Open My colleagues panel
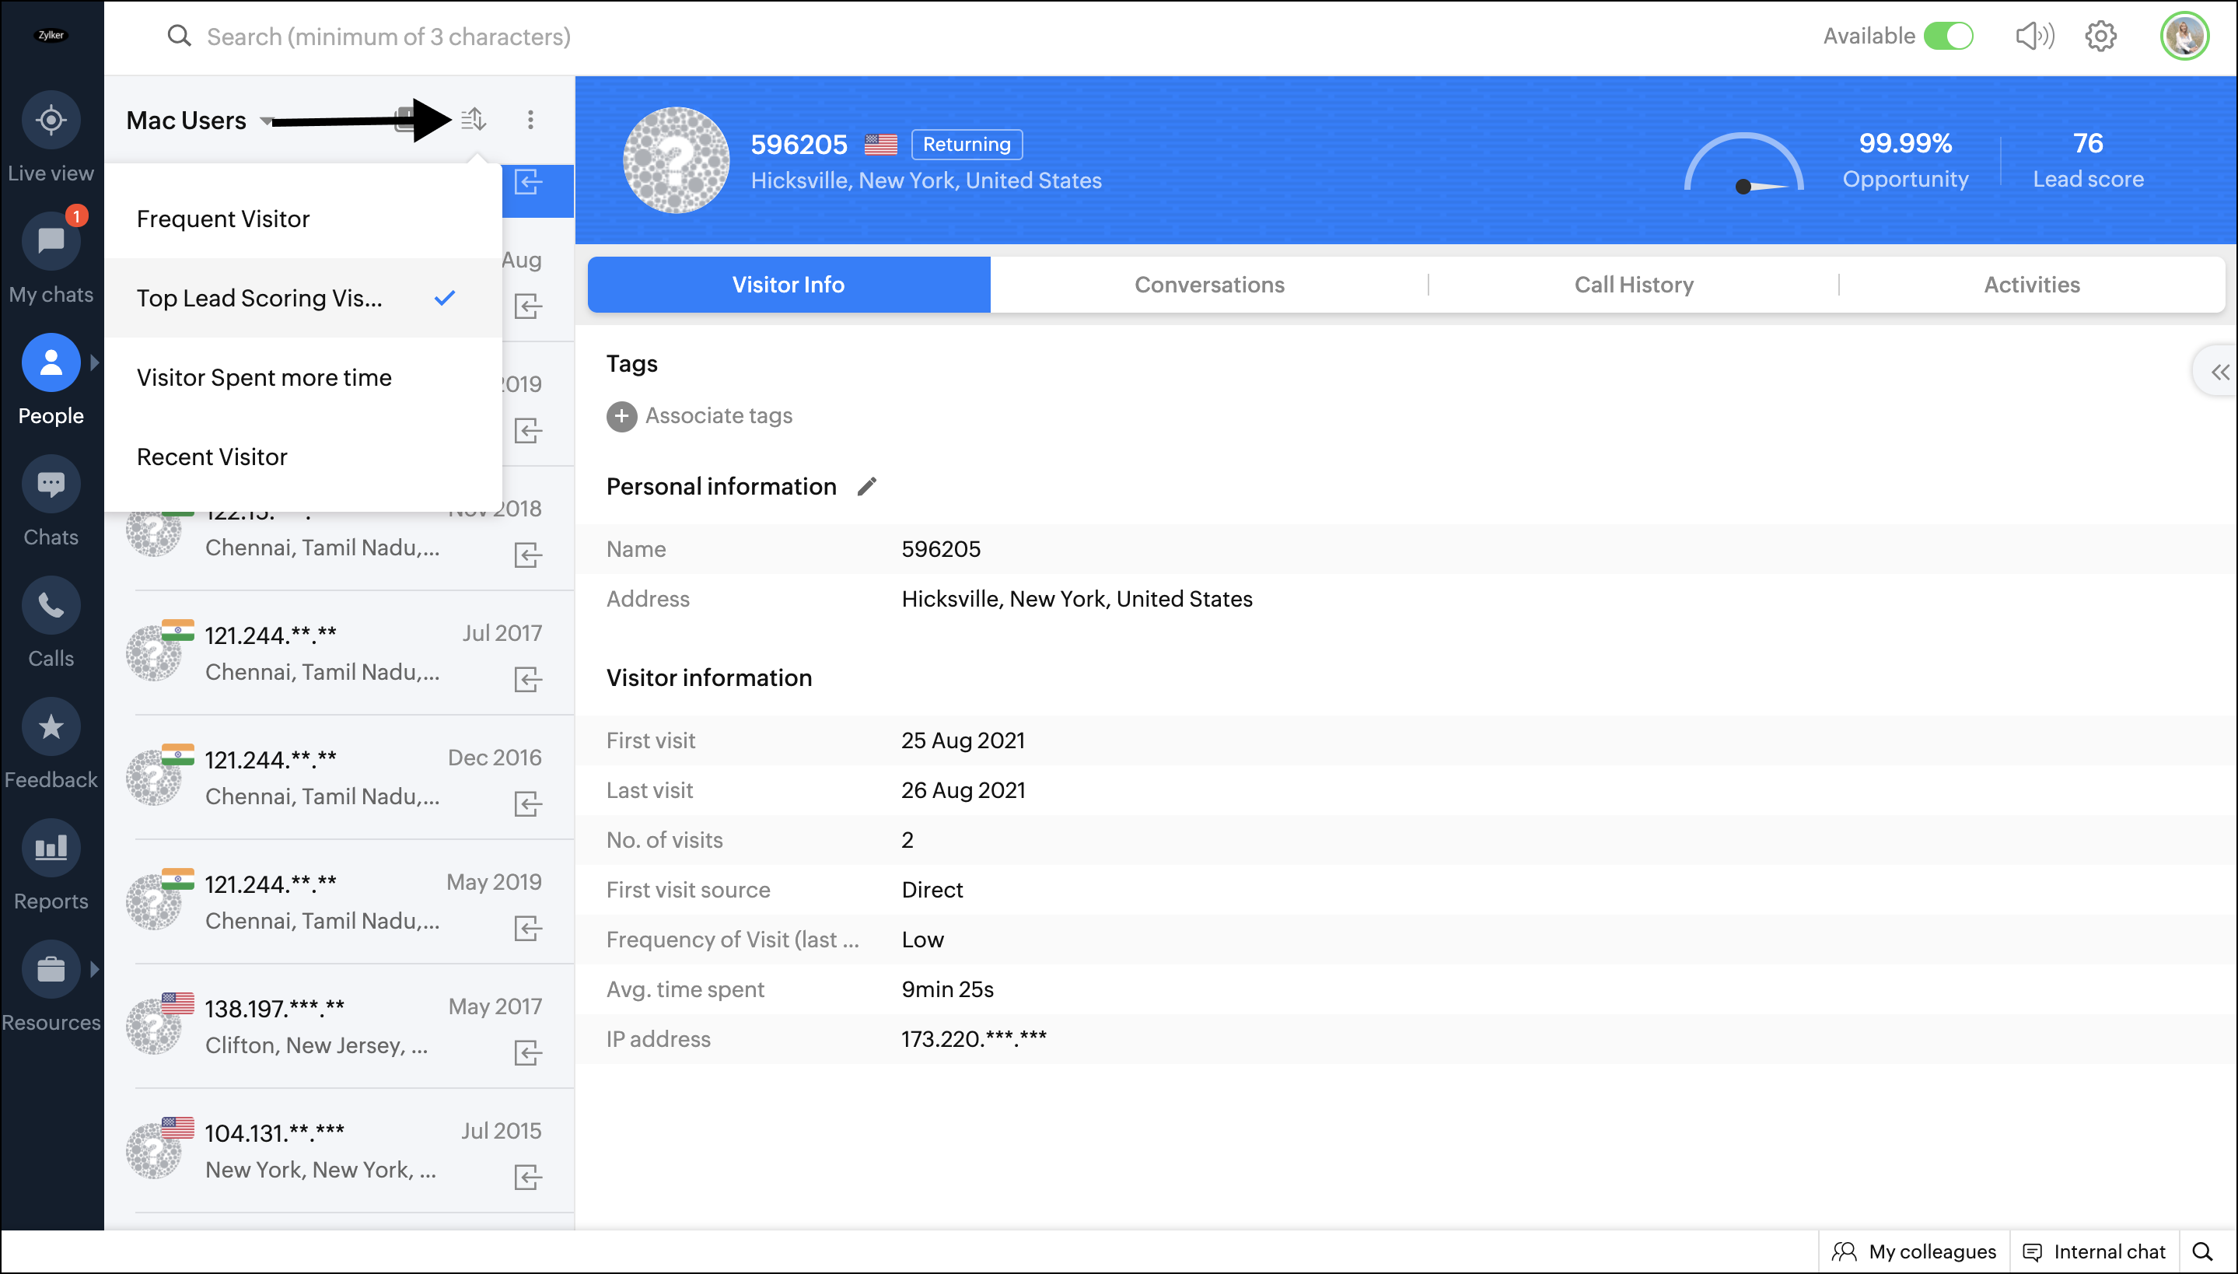Image resolution: width=2238 pixels, height=1274 pixels. pos(1915,1251)
